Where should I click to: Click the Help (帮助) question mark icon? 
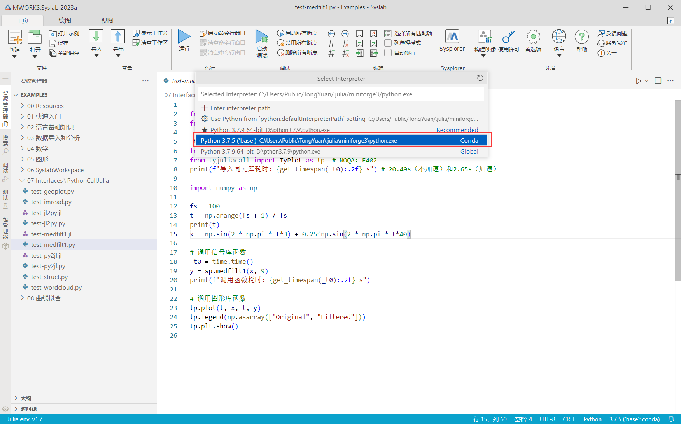(x=581, y=37)
